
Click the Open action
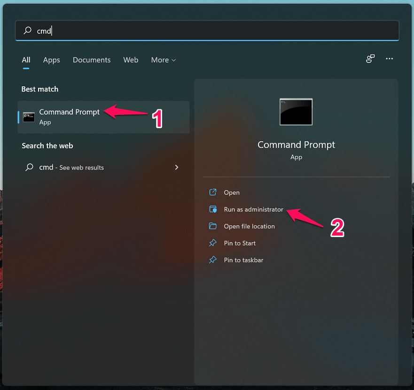[x=232, y=192]
